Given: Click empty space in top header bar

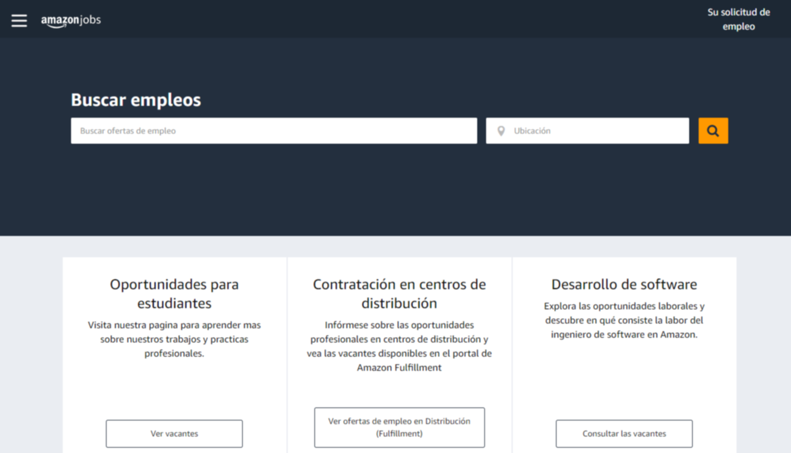Looking at the screenshot, I should point(391,19).
